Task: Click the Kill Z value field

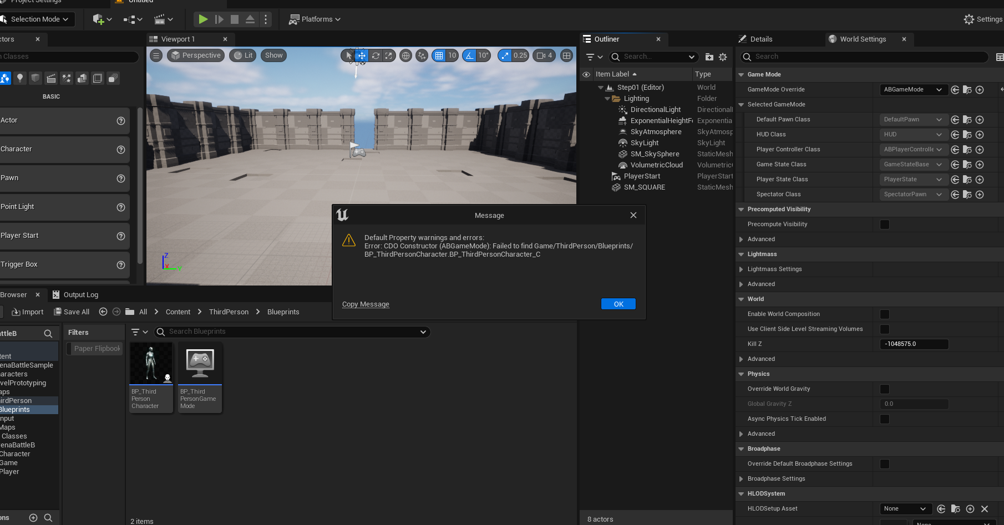Action: 914,344
